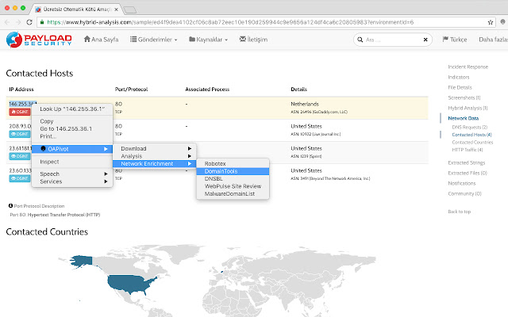Click Inspect in the context menu

pyautogui.click(x=49, y=162)
